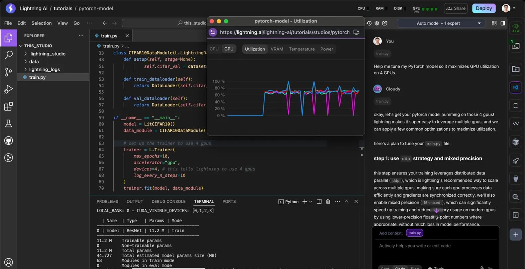Click the train.py context chip

pos(414,233)
